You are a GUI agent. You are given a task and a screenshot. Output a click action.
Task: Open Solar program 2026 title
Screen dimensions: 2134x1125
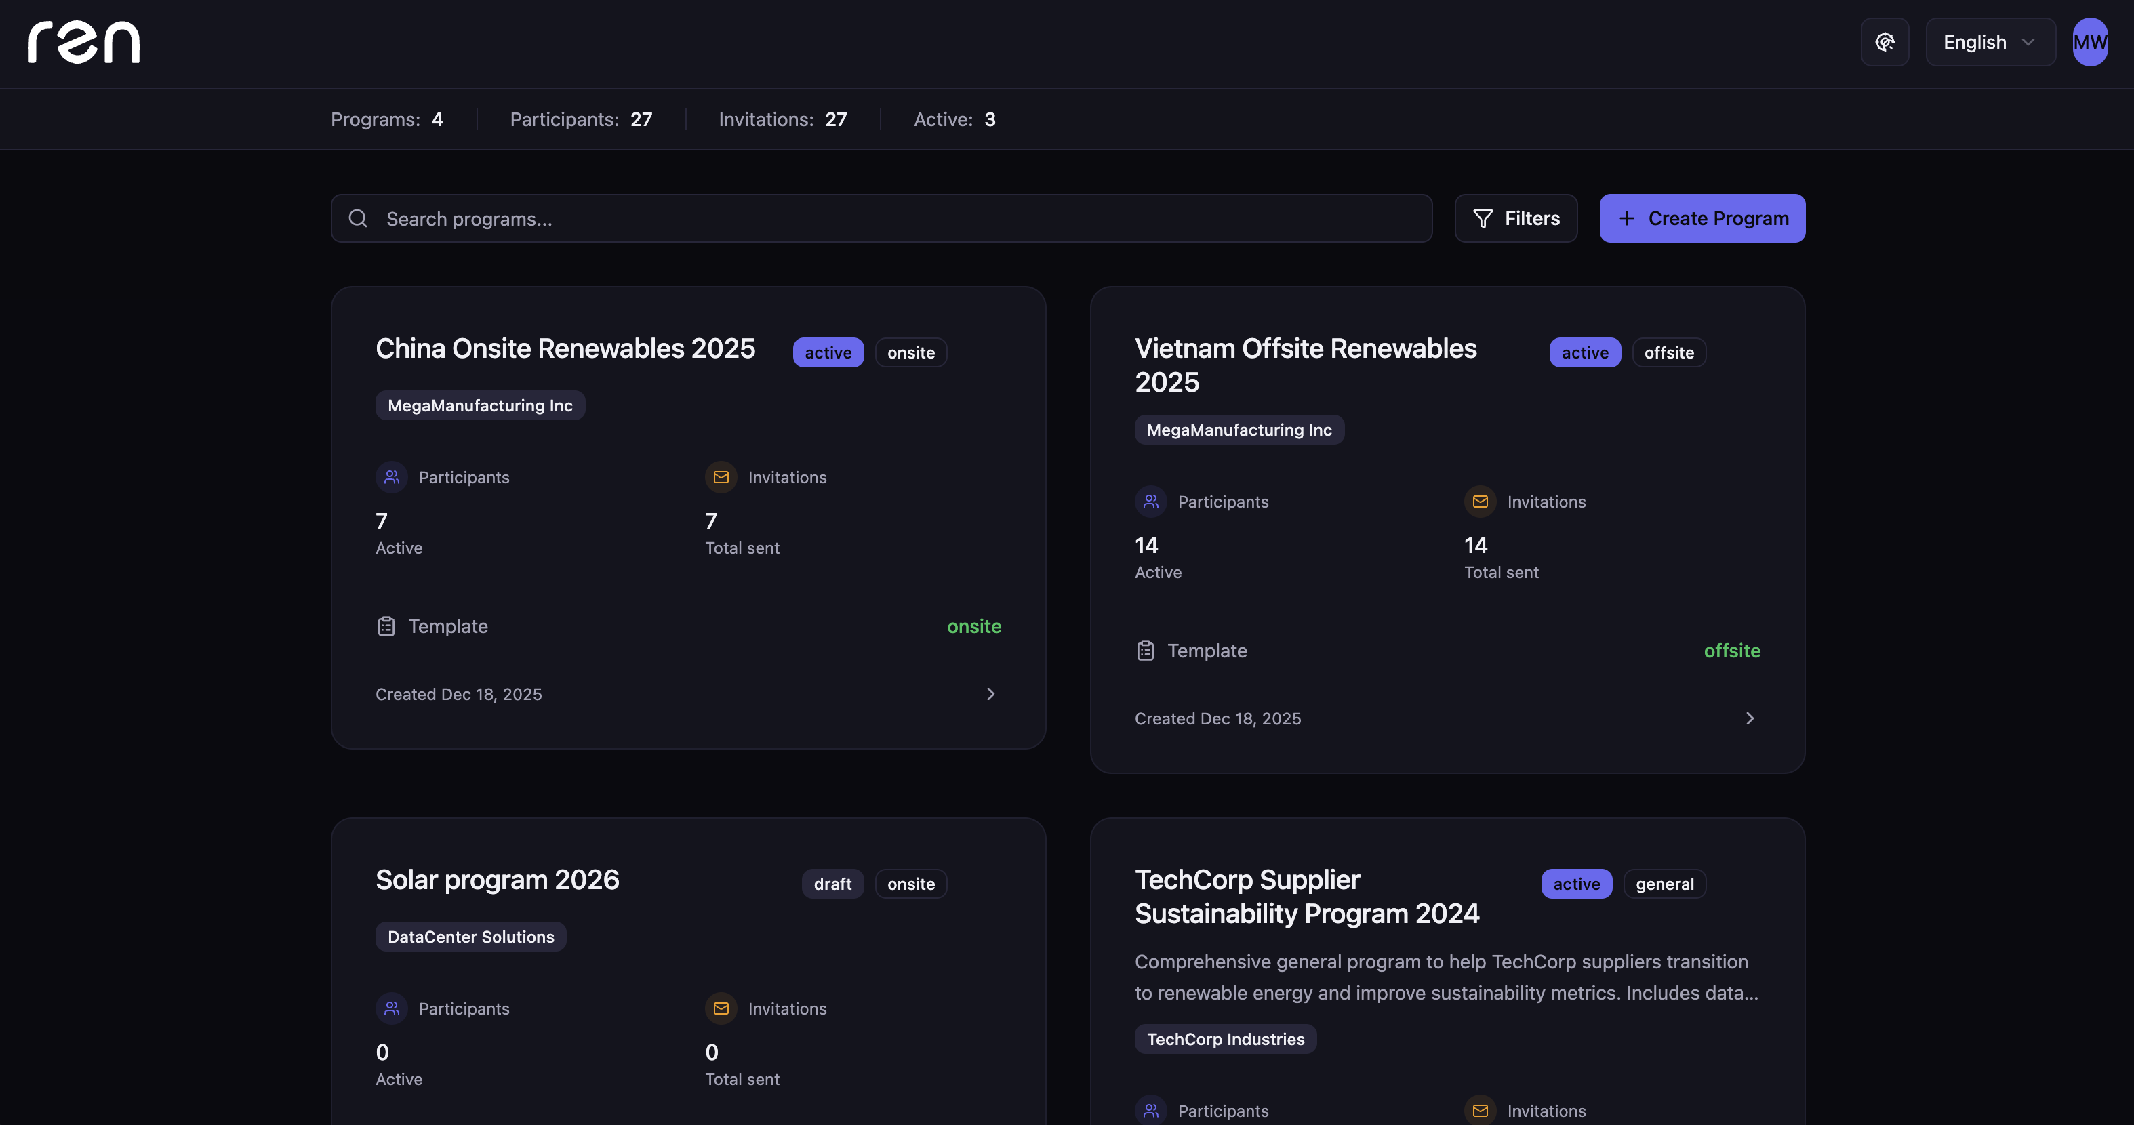(497, 880)
